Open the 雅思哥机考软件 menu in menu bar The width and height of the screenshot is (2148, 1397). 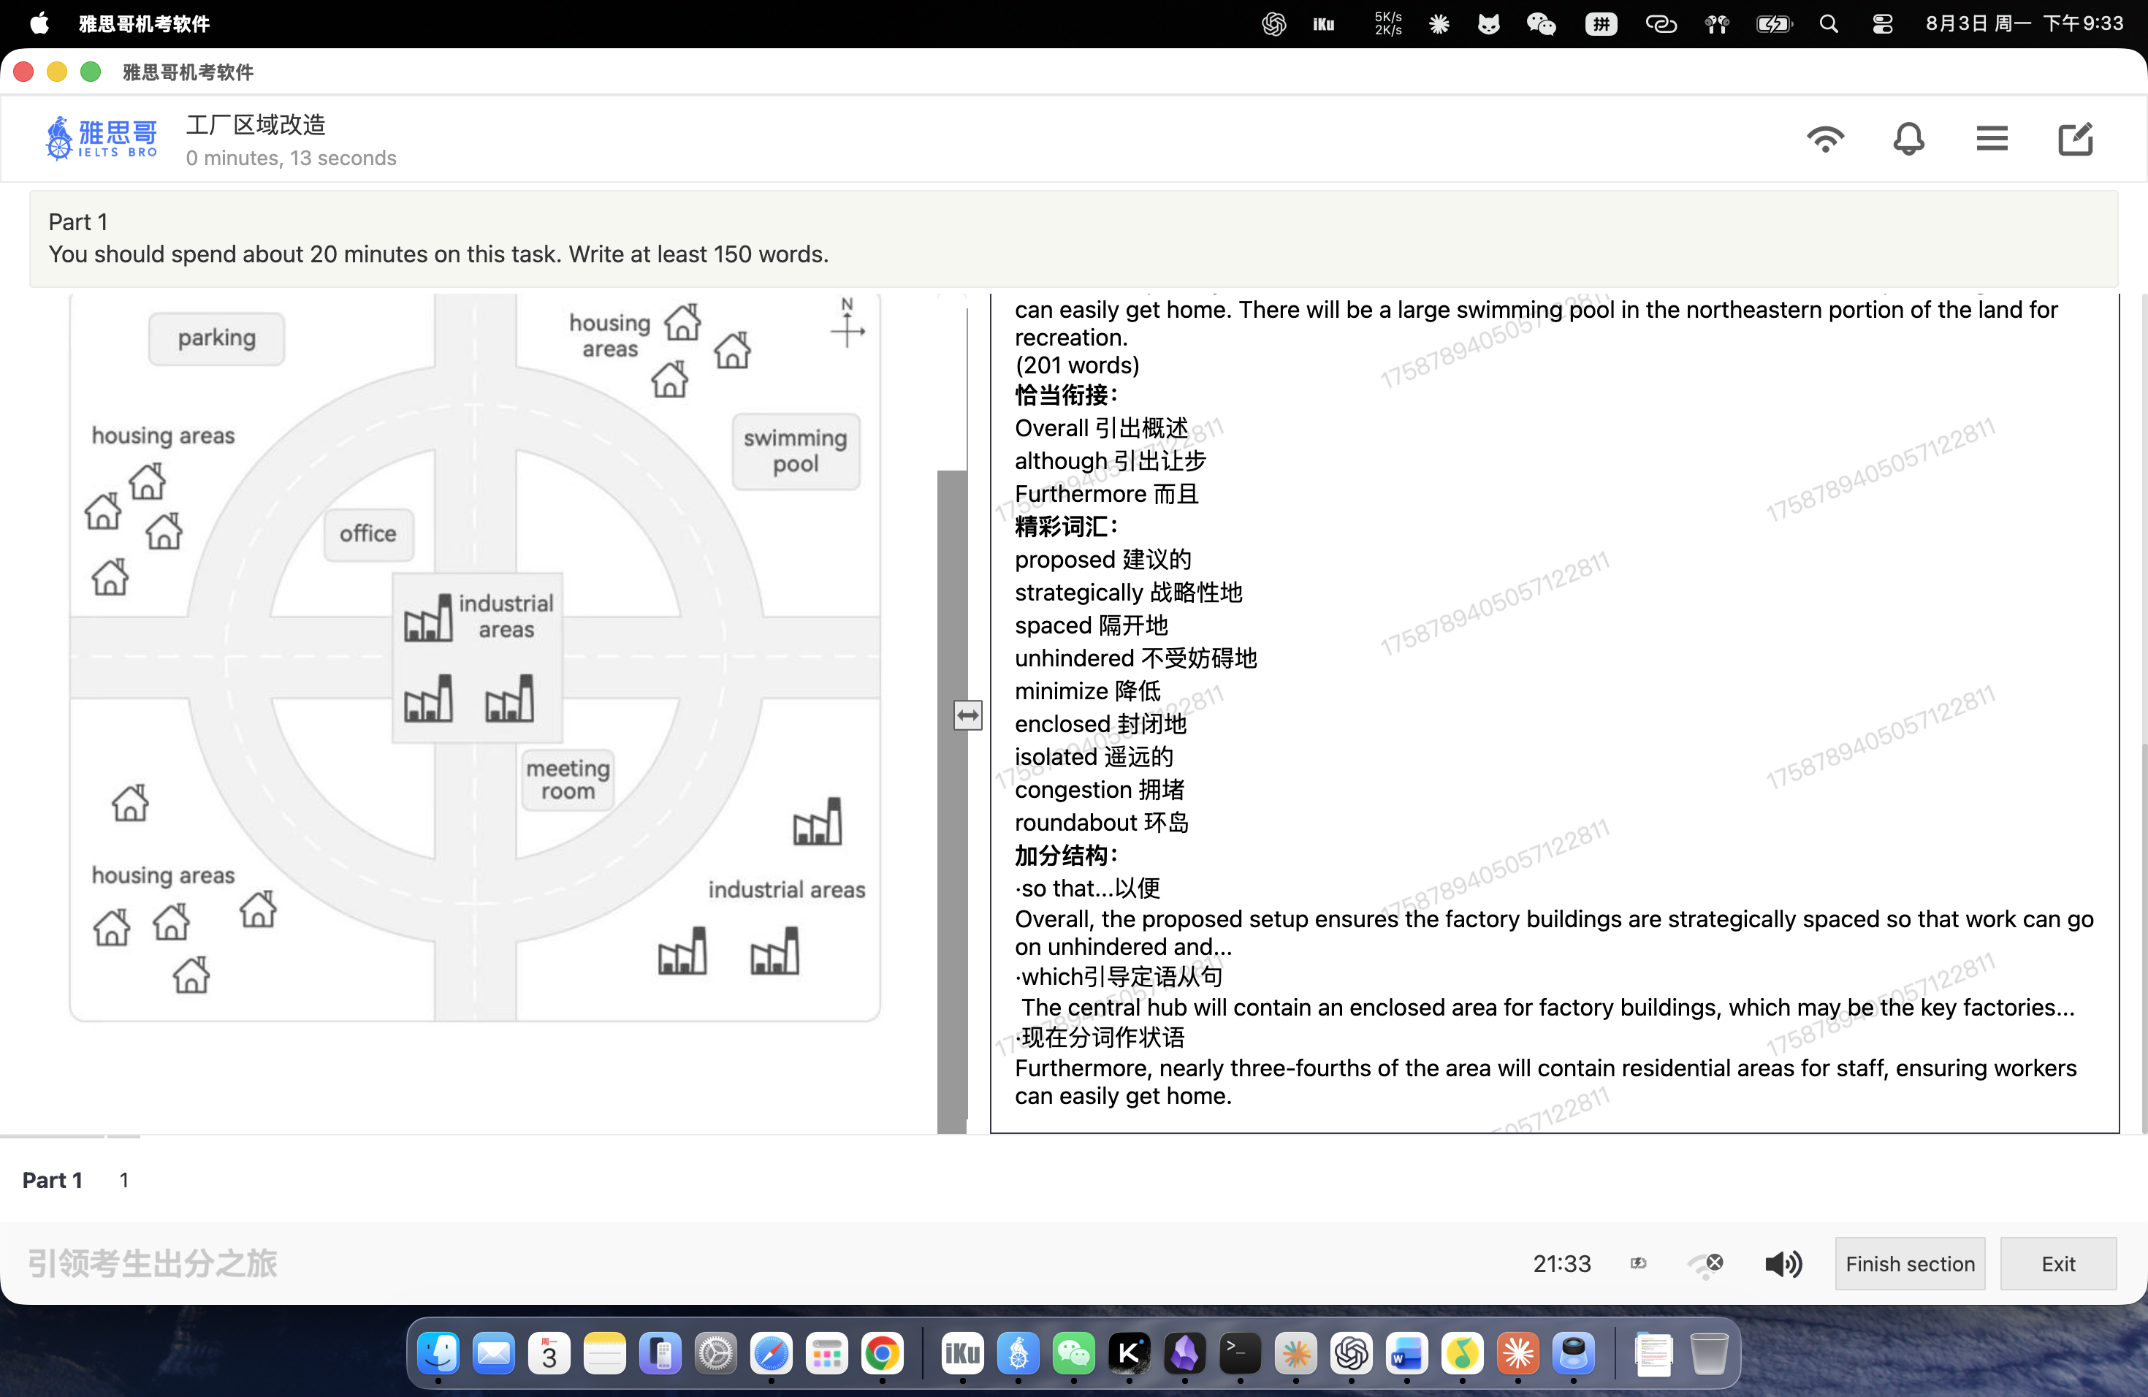pyautogui.click(x=145, y=23)
